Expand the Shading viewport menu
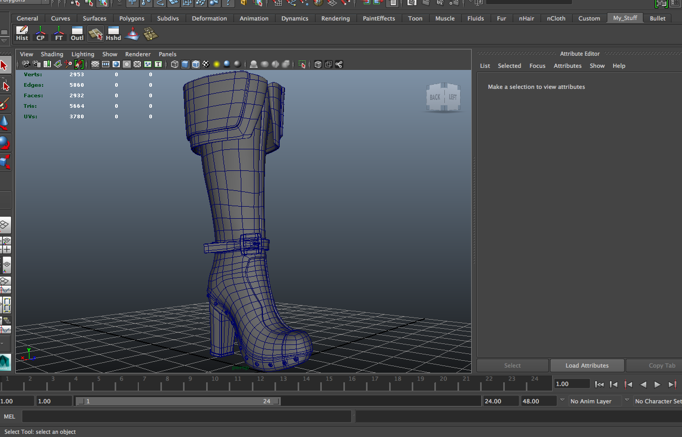 (52, 54)
